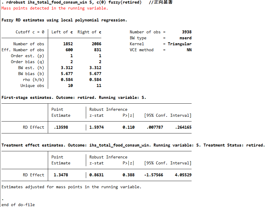The width and height of the screenshot is (270, 207).
Task: Click the 'Right of c' column header
Action: tap(89, 32)
